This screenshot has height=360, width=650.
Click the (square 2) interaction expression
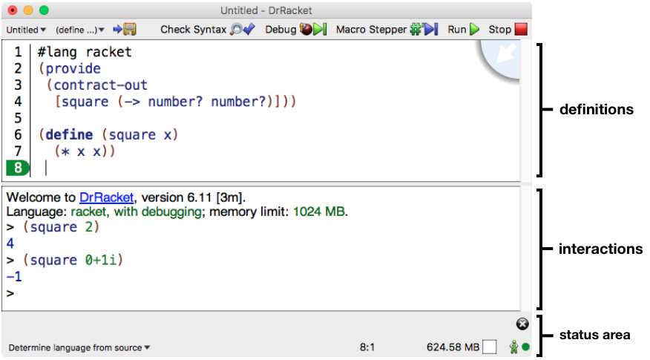pos(61,227)
